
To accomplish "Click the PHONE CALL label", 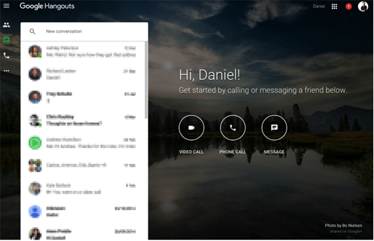I will [232, 152].
